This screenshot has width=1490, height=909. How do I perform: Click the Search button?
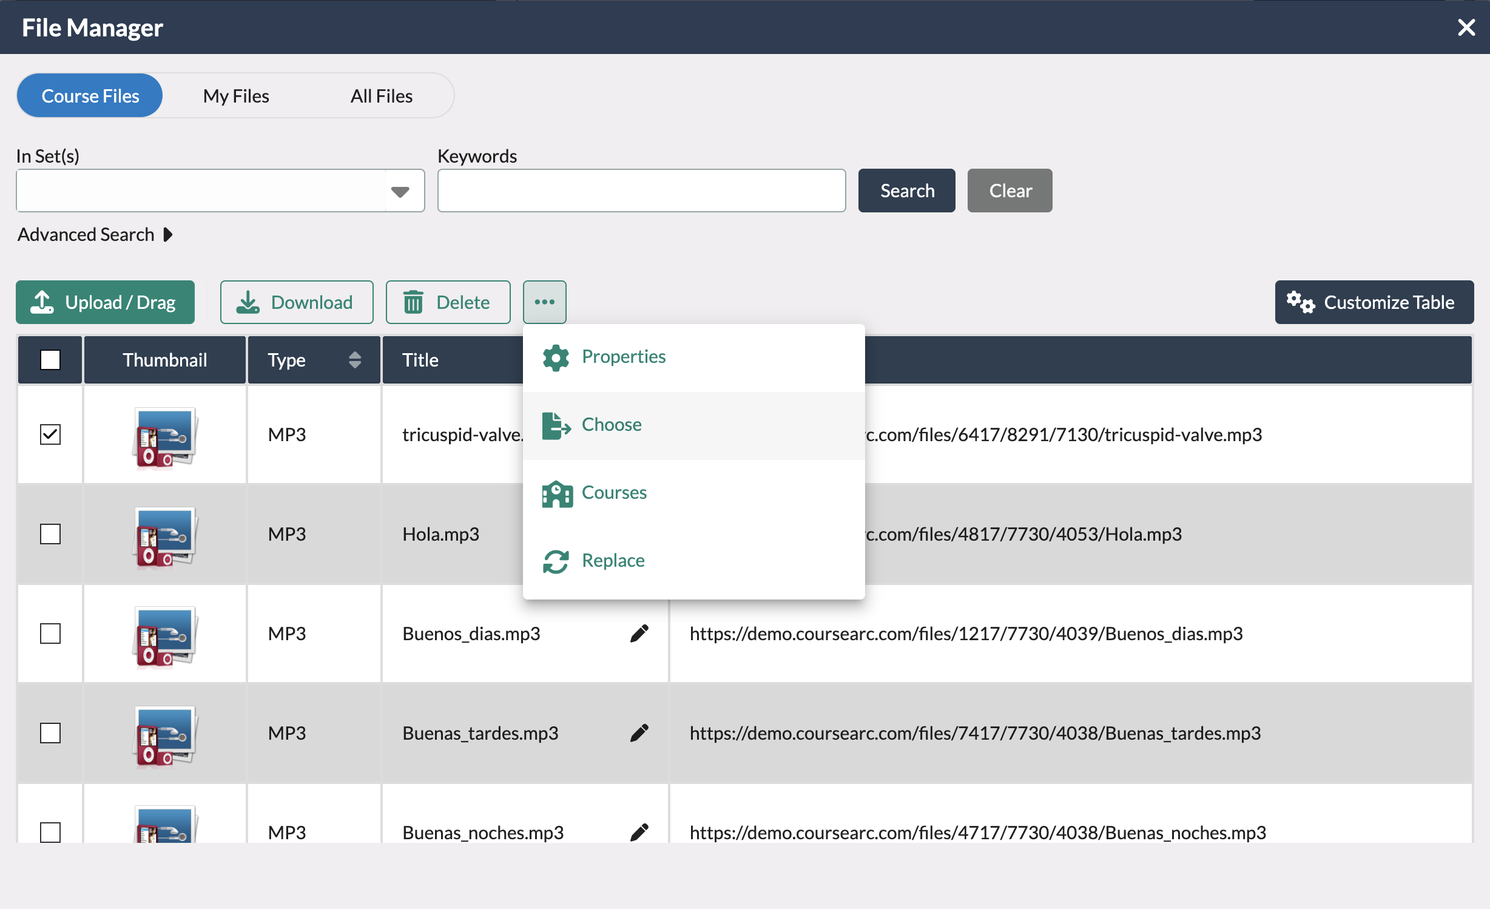click(x=906, y=191)
